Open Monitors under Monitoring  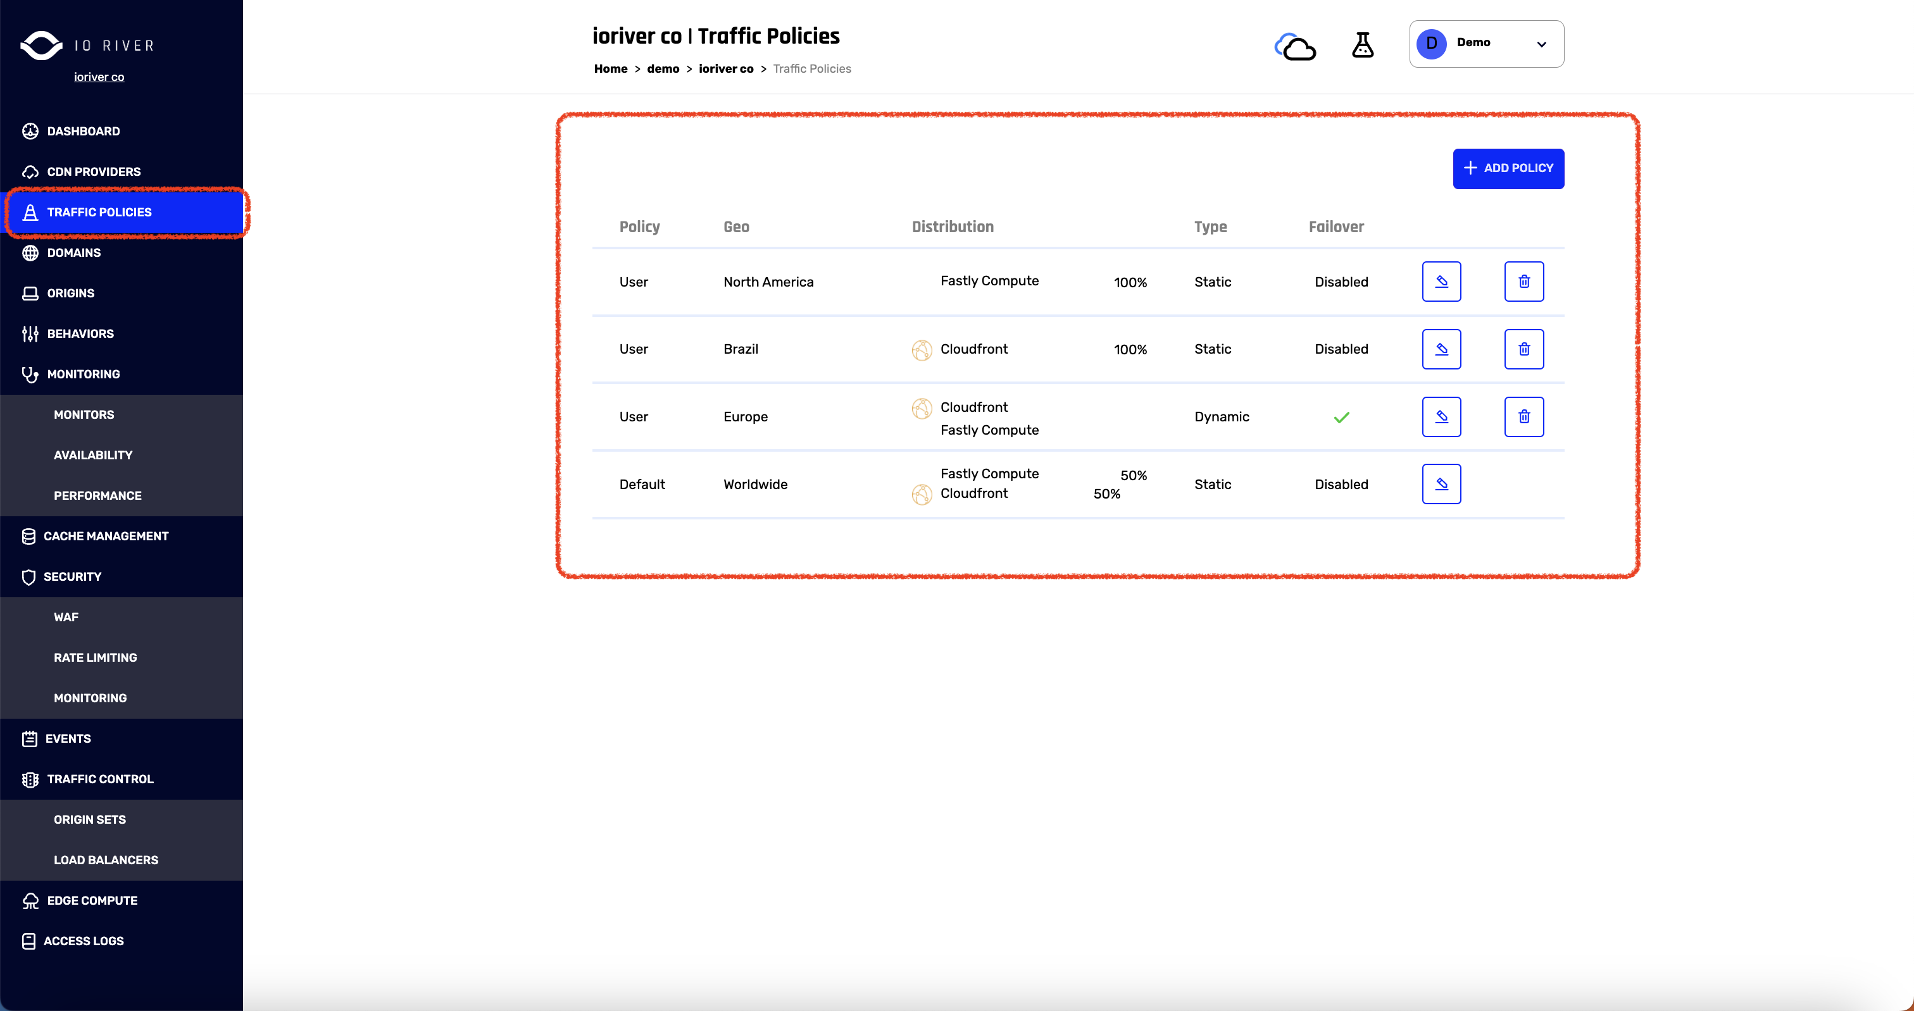(84, 414)
